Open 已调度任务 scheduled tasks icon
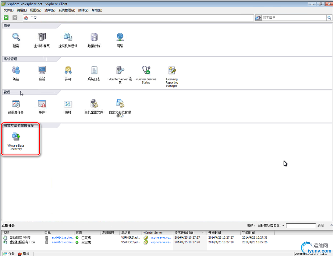333x256 pixels. click(x=16, y=104)
